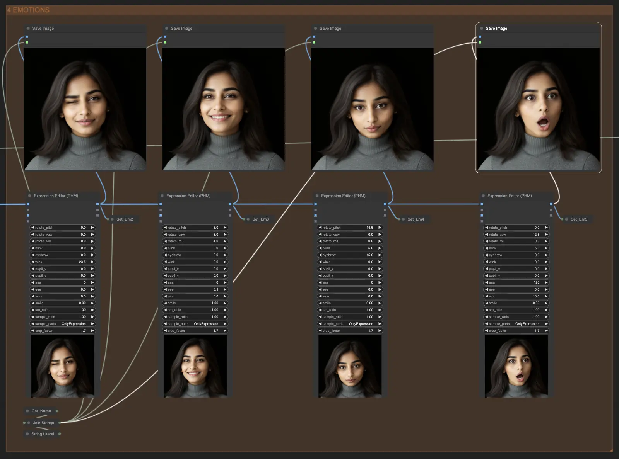The image size is (619, 459).
Task: Increase the rotate_yaw 12.8 value with right arrow
Action: click(x=546, y=235)
